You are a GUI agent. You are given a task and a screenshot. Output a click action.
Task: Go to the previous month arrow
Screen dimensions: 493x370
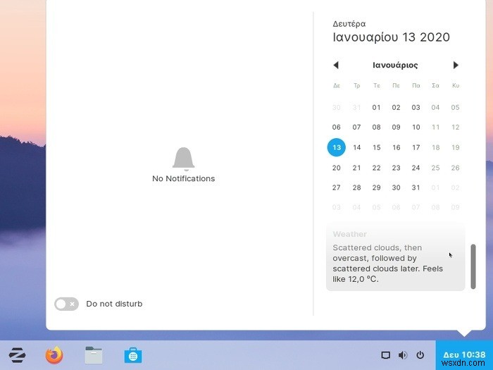(x=336, y=65)
